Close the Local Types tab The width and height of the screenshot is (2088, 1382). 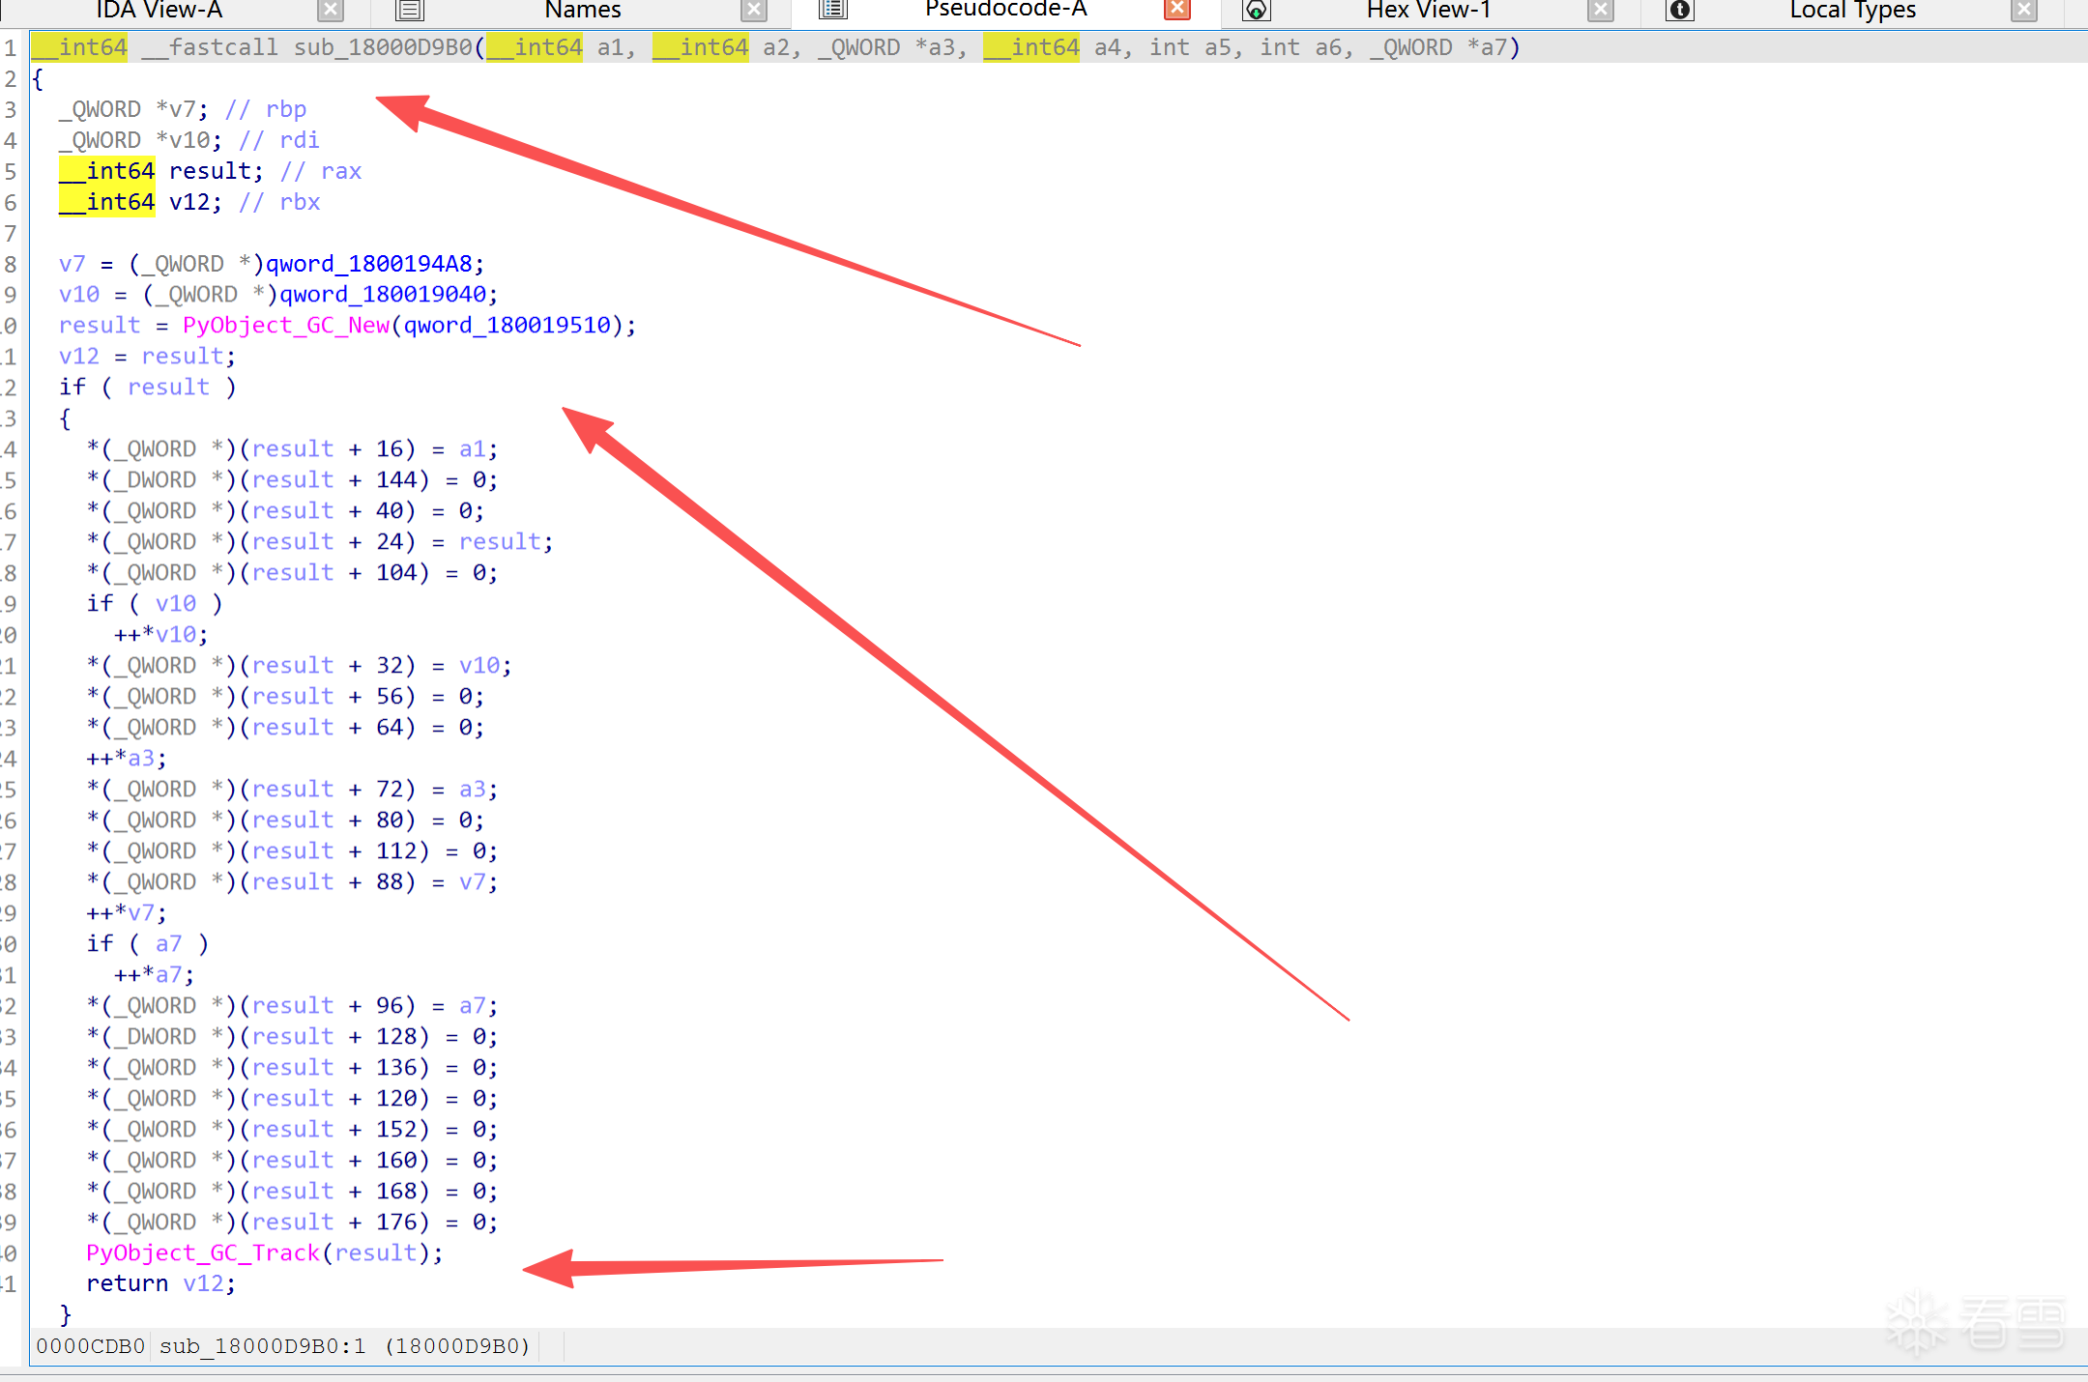(x=2023, y=11)
